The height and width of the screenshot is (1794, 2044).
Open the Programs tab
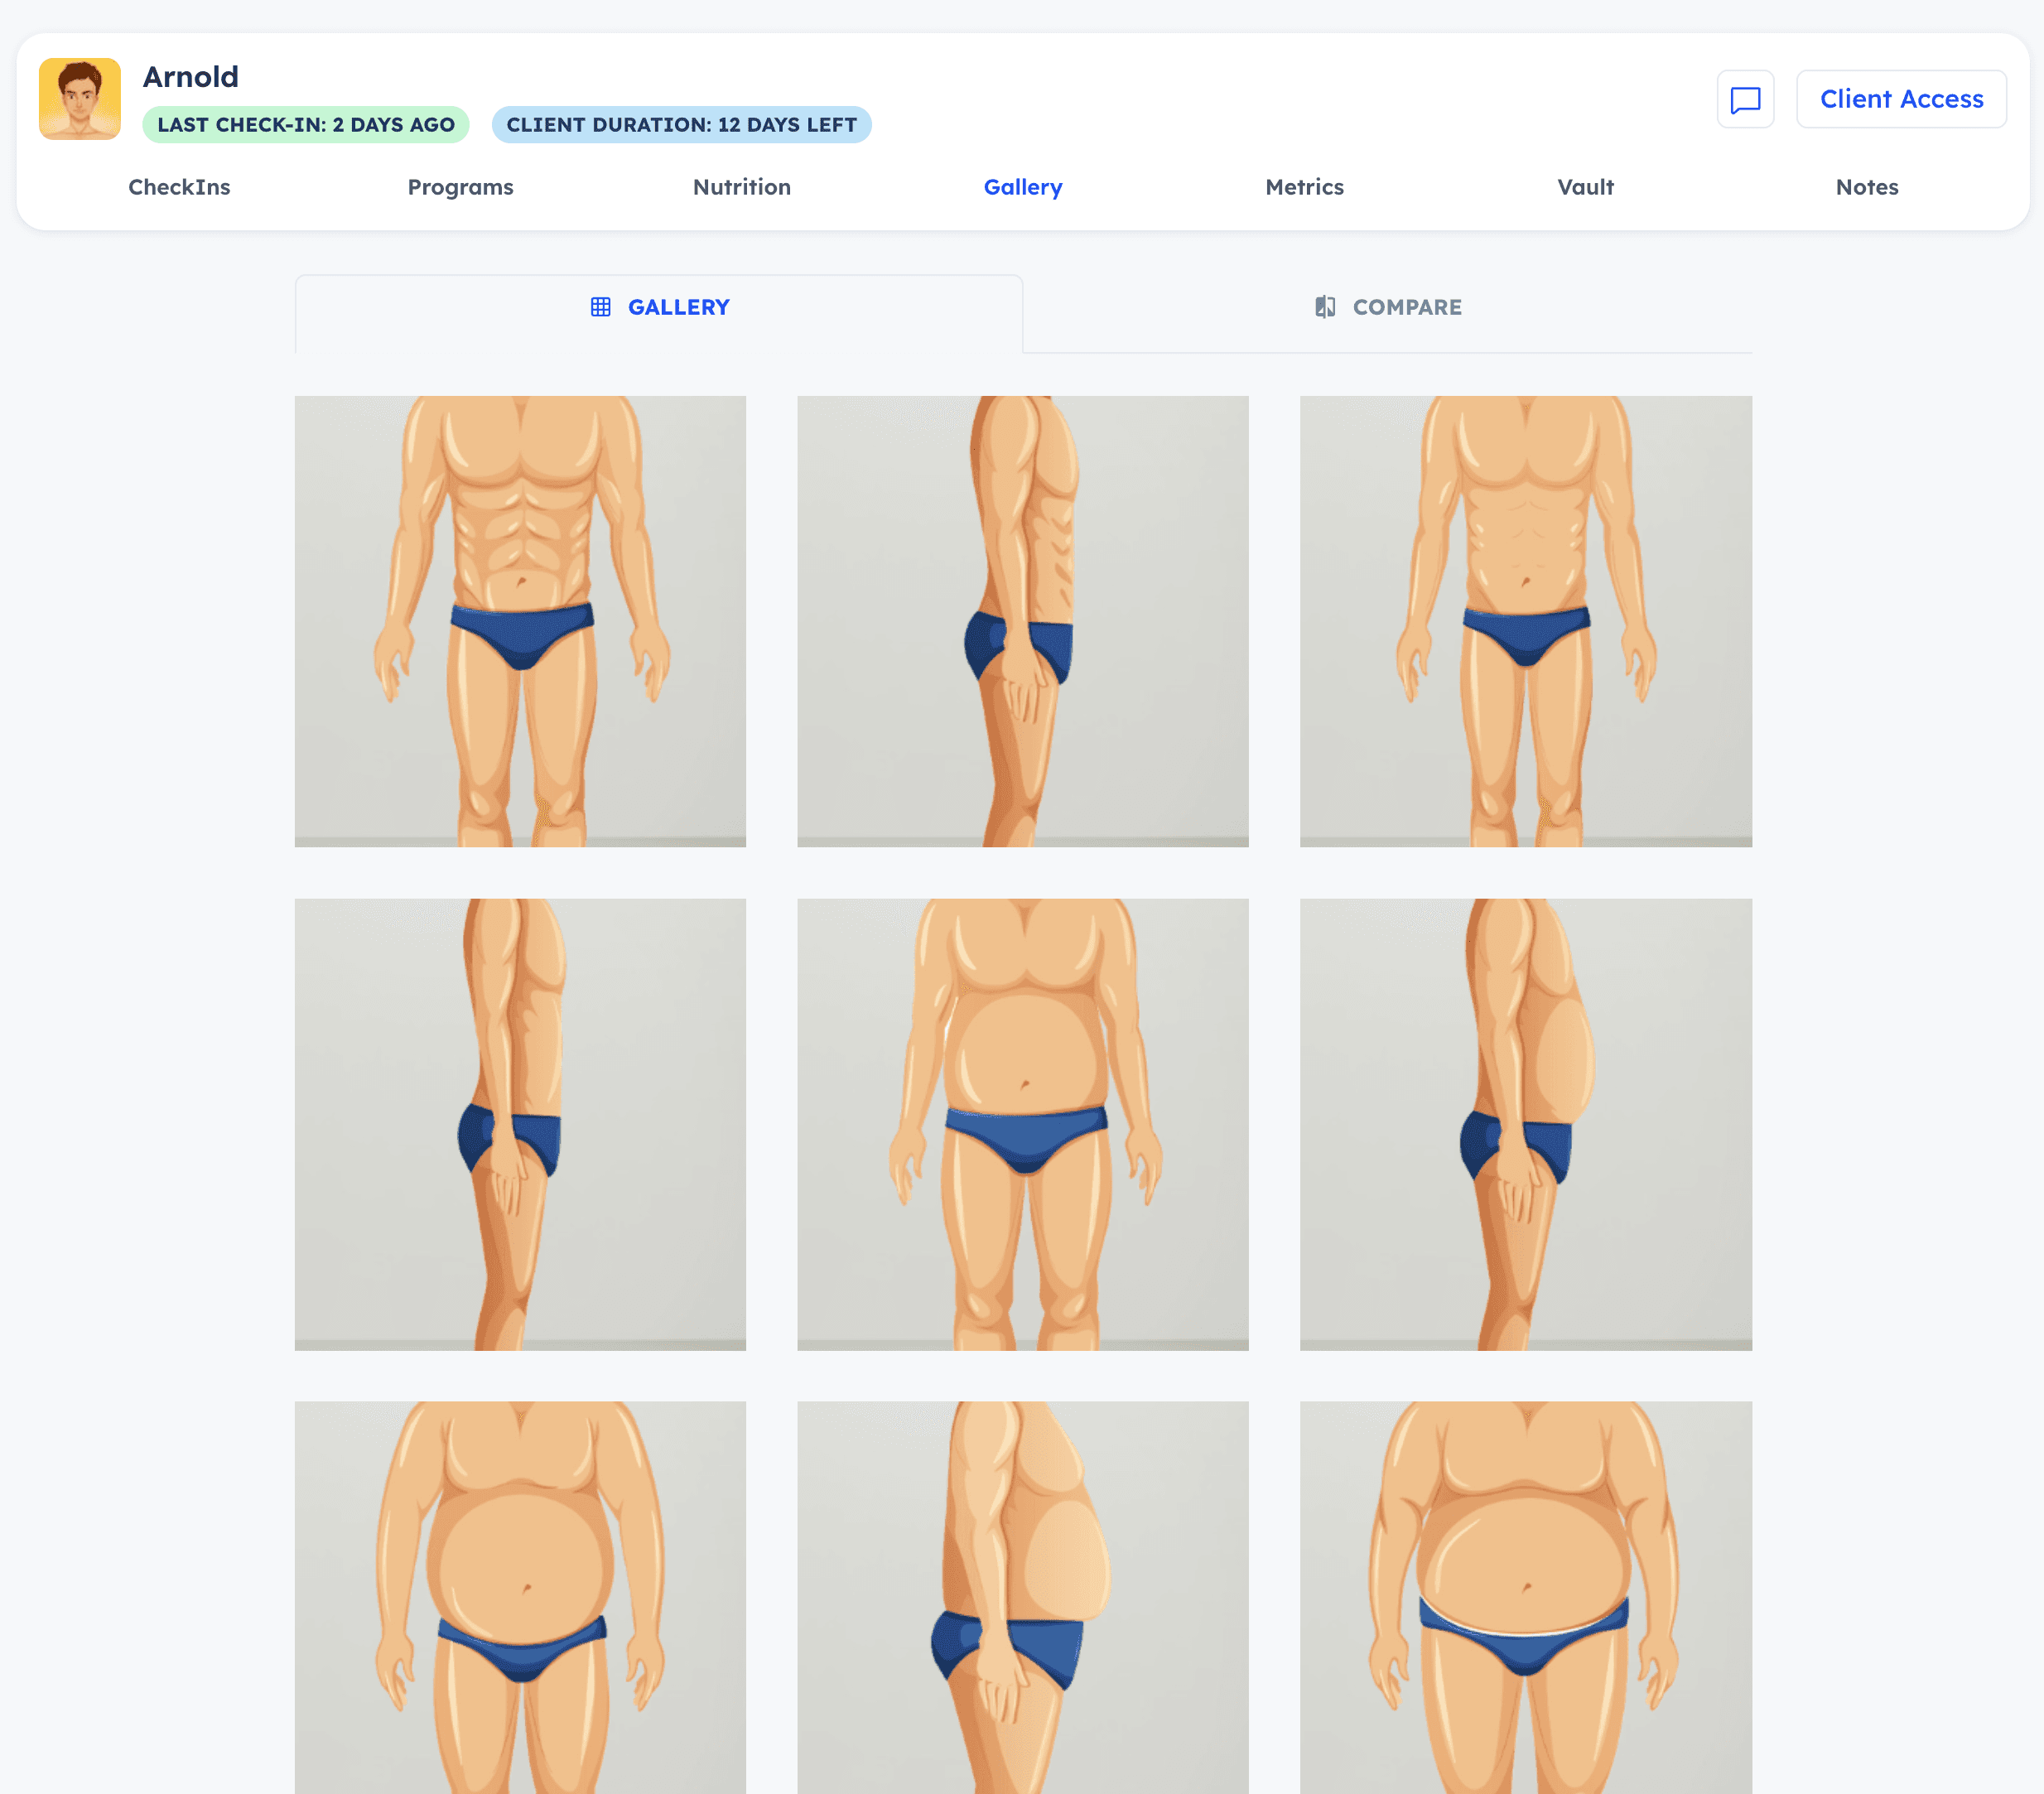click(x=460, y=187)
